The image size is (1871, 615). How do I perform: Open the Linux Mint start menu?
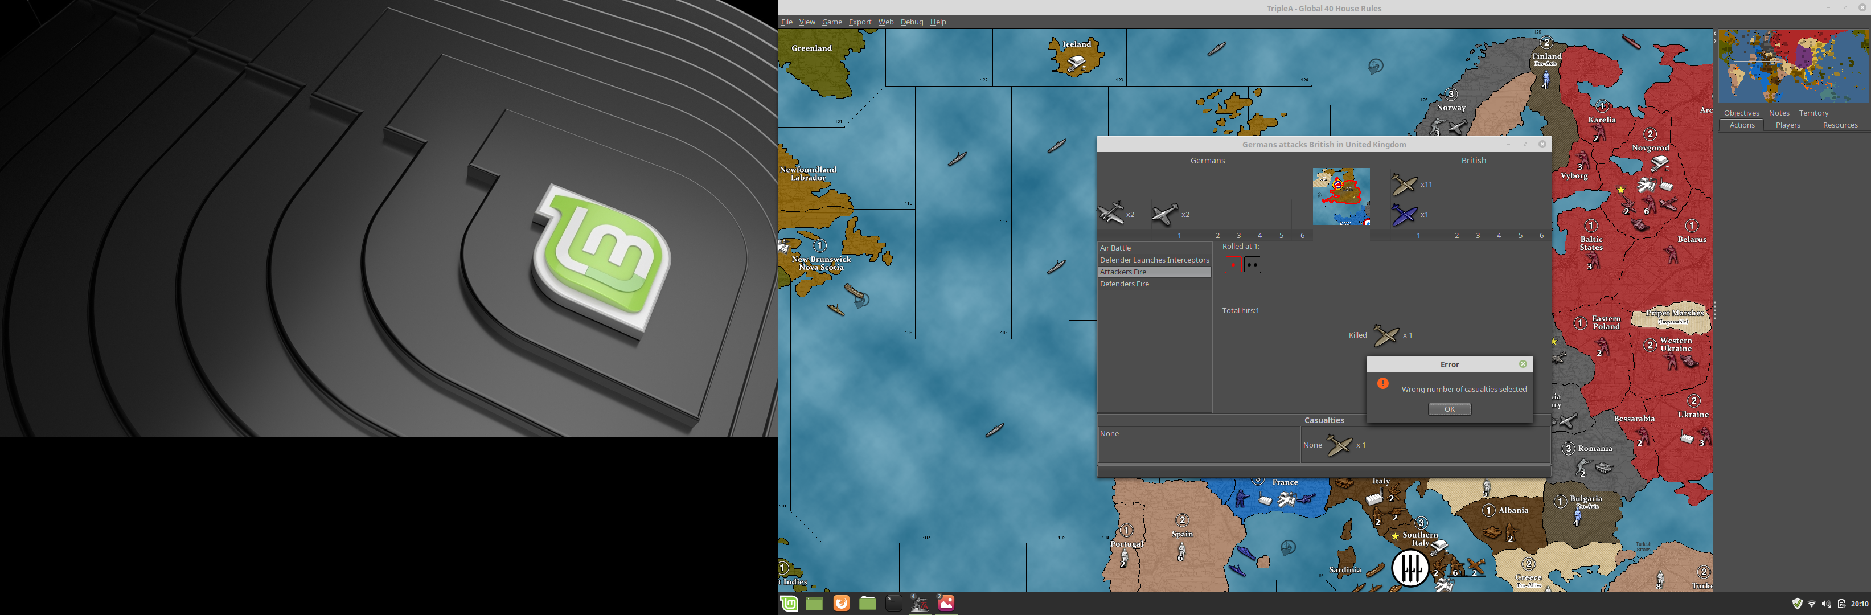[x=789, y=604]
